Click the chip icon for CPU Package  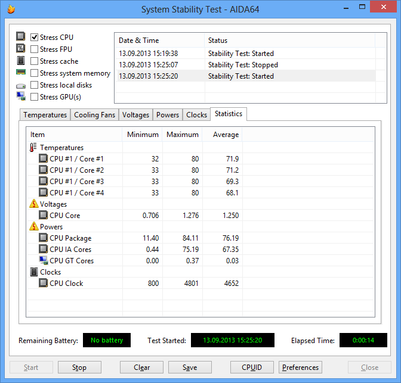point(43,238)
